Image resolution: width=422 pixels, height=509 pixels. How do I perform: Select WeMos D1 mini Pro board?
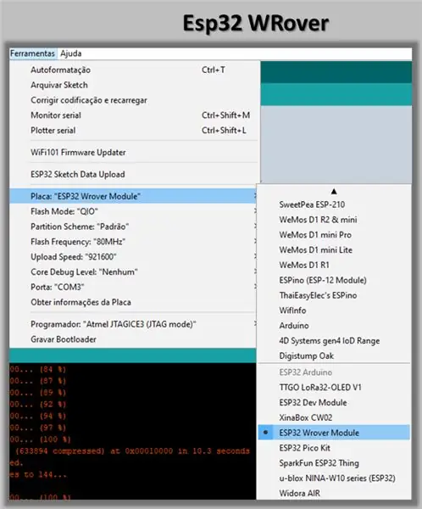point(334,235)
